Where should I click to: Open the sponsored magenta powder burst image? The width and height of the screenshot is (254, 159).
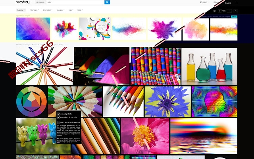(x=164, y=29)
